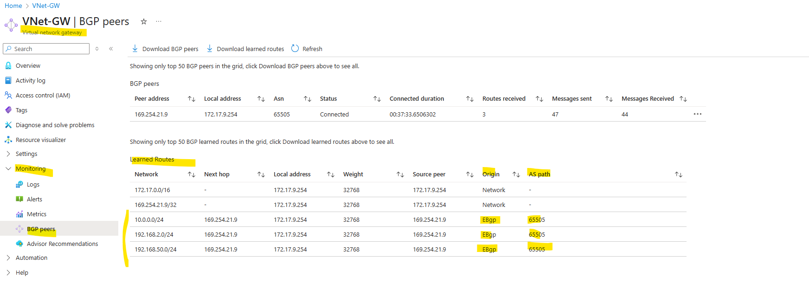Screen dimensions: 809x290
Task: Expand the Automation section
Action: click(x=31, y=258)
